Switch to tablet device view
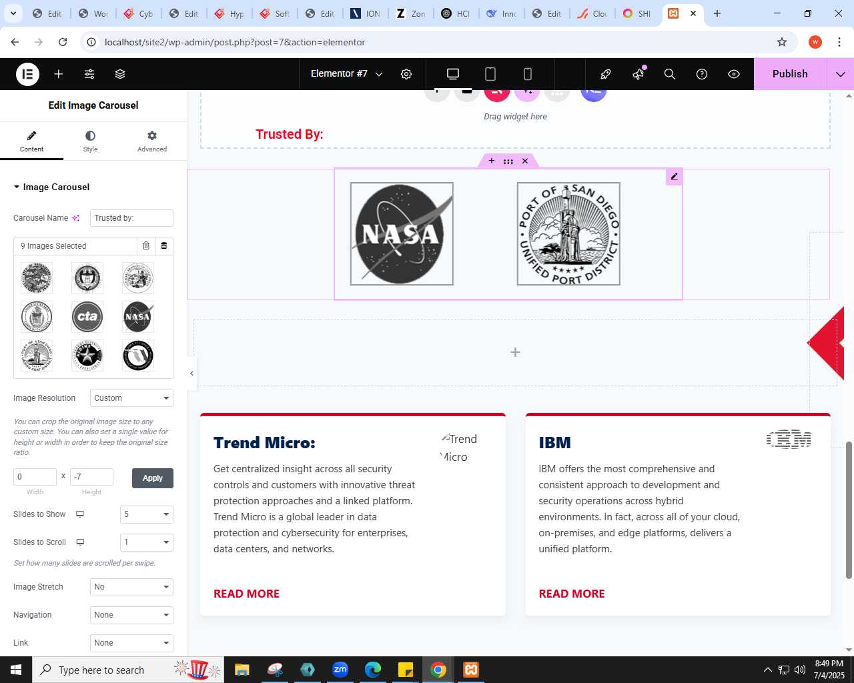Screen dimensions: 854x683 490,74
